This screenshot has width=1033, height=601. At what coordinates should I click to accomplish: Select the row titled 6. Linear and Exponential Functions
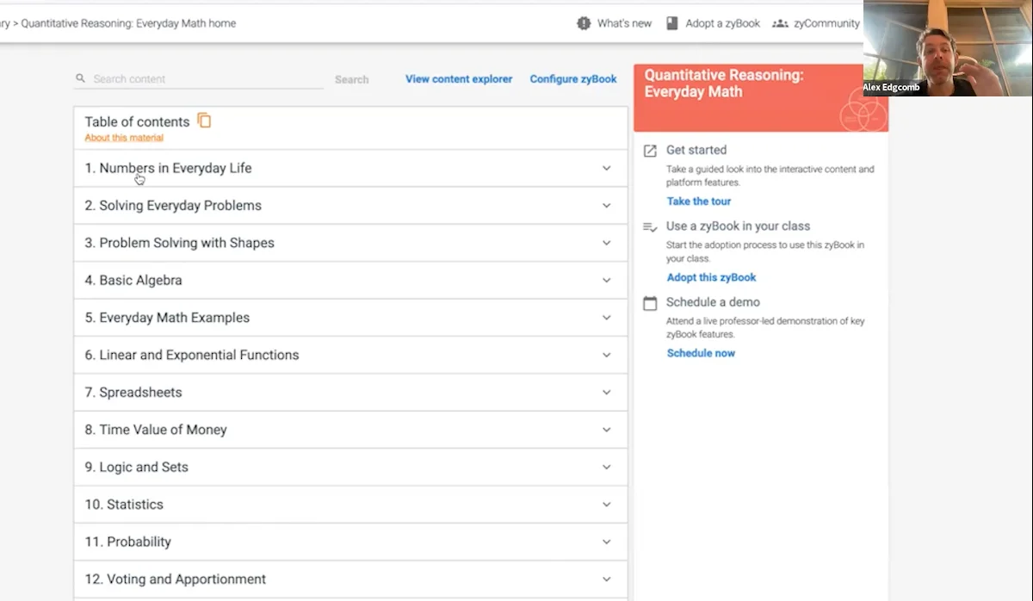tap(351, 355)
